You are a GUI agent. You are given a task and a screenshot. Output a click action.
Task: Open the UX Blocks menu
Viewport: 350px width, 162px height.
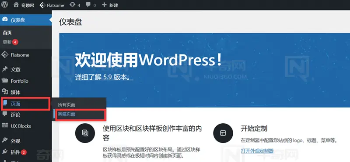[26, 126]
